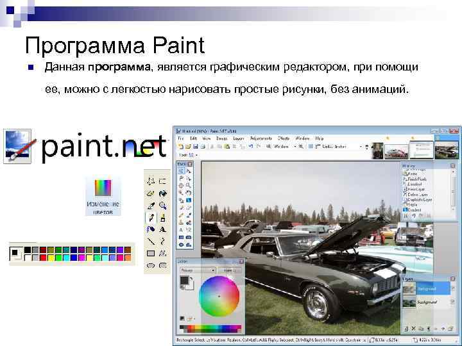Choose the yellow swatch in classic Paint palette
This screenshot has height=346, width=462.
[x=51, y=258]
